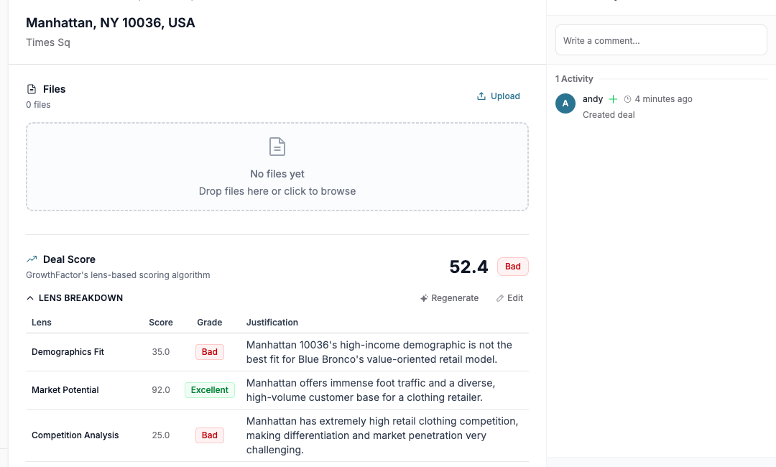Click the Bad badge beside score 52.4
Viewport: 776px width, 467px height.
coord(512,266)
